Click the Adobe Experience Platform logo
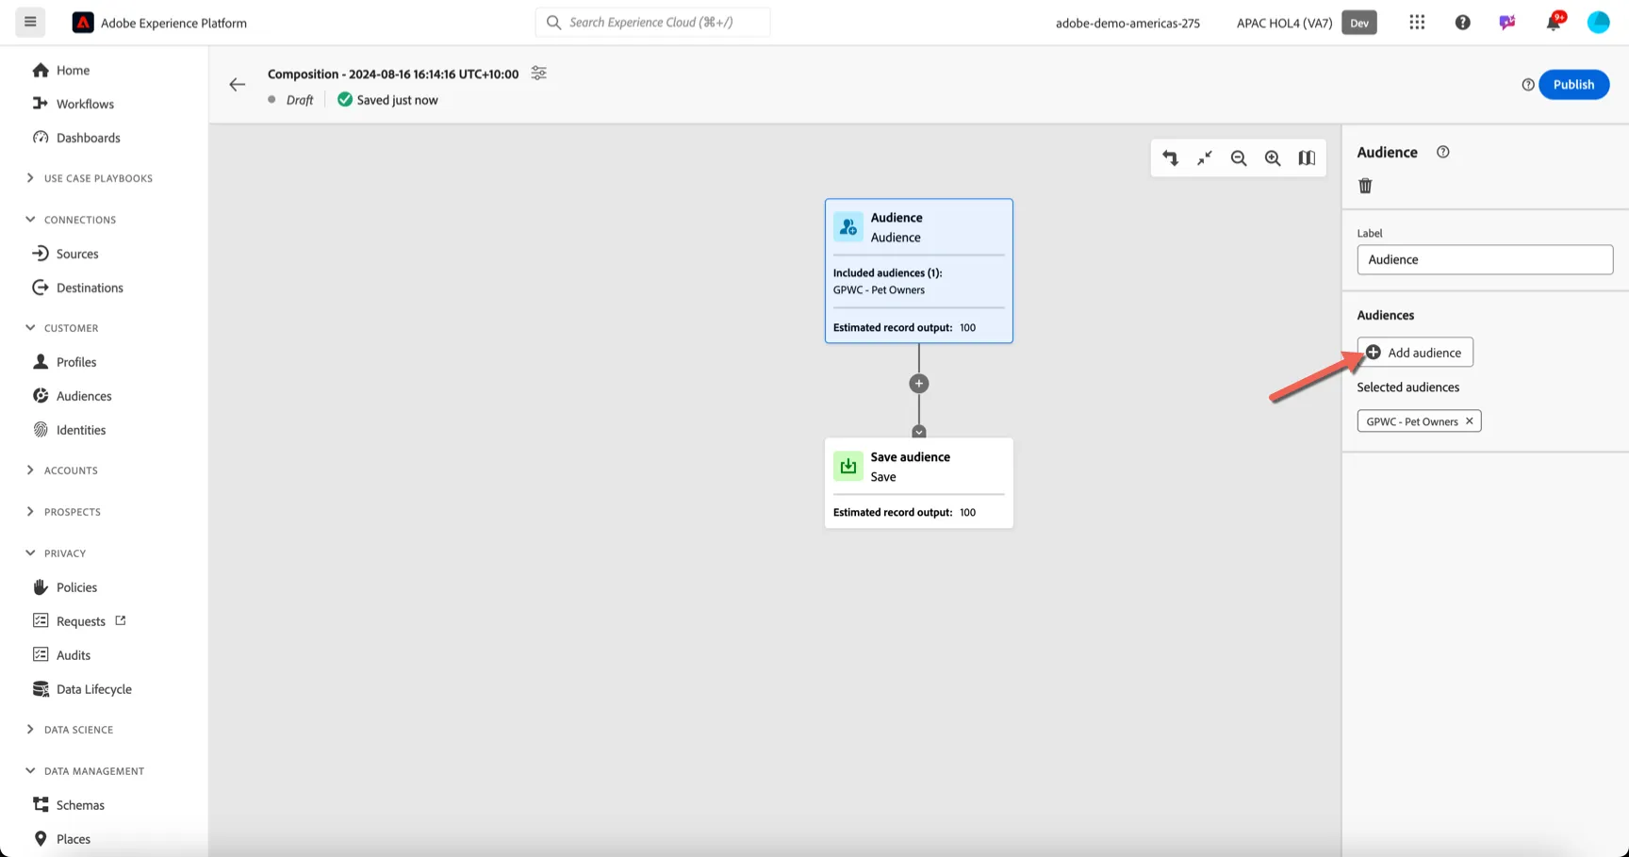Viewport: 1629px width, 857px height. 83,23
